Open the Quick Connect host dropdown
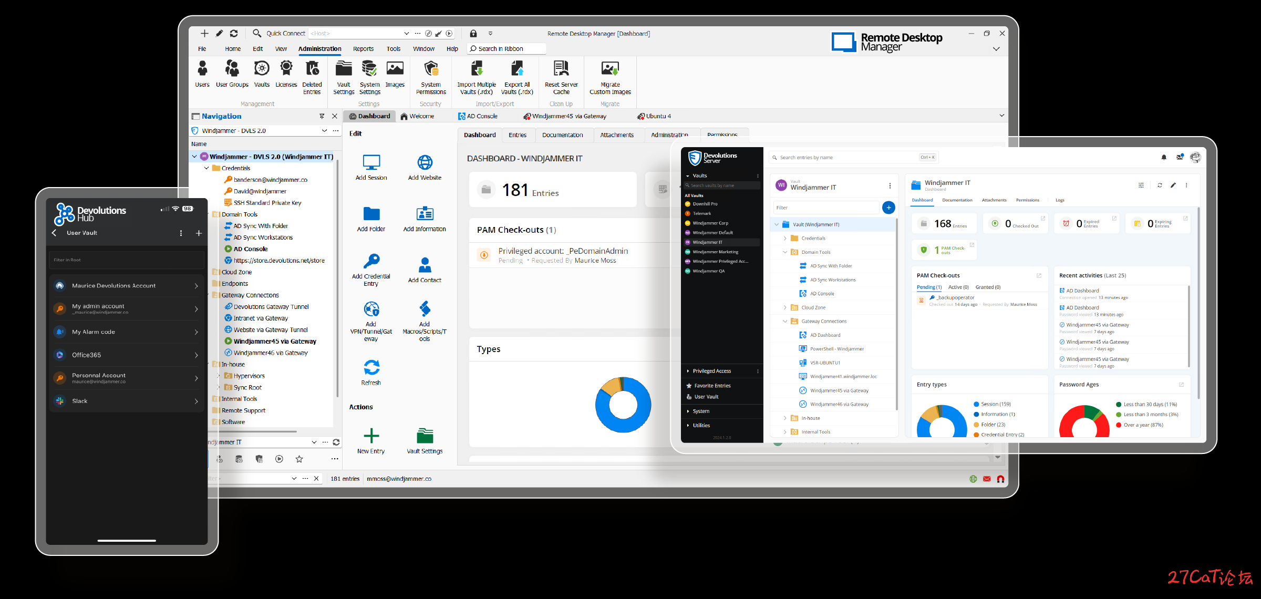This screenshot has height=599, width=1261. pos(406,34)
